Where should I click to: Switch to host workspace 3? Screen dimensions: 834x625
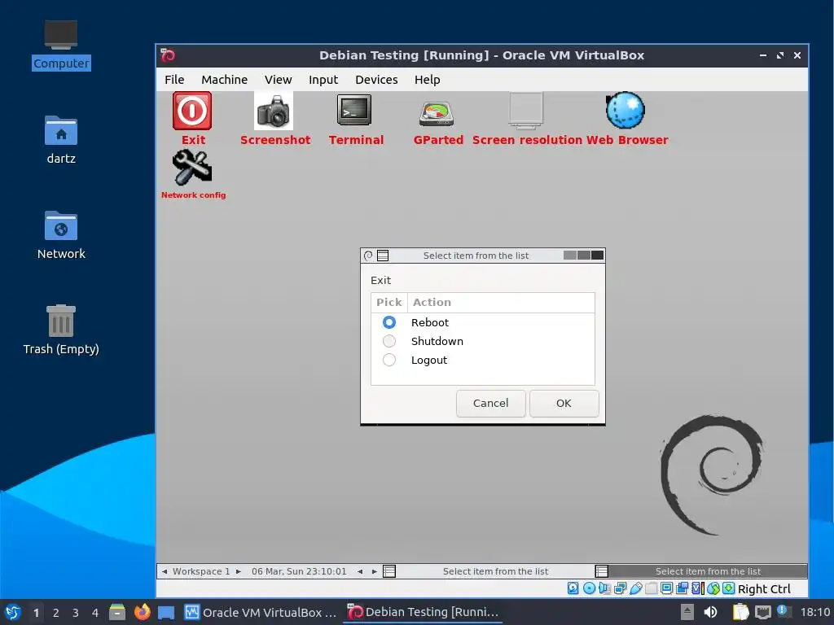click(76, 613)
